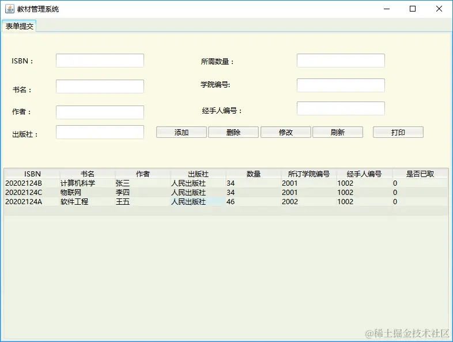
Task: Click the 打印 button
Action: click(398, 132)
